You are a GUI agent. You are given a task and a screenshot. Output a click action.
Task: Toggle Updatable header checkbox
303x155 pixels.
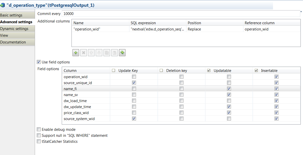(x=209, y=70)
